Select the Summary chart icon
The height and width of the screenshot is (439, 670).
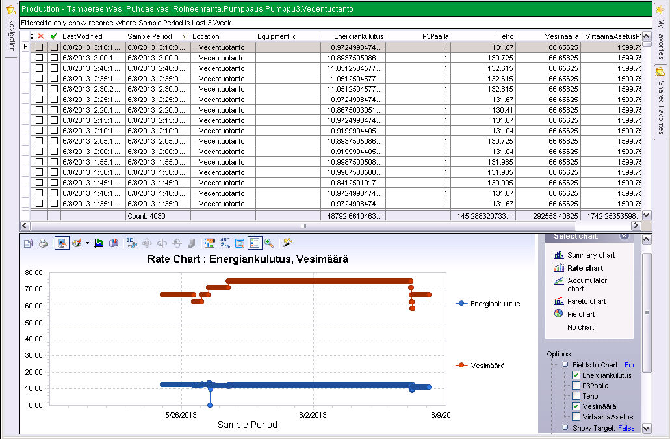tap(558, 255)
